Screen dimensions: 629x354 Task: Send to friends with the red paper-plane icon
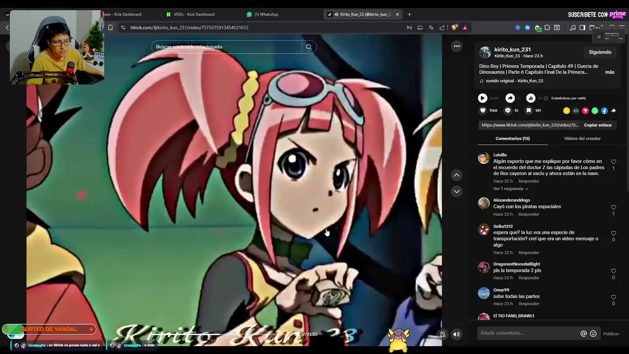pyautogui.click(x=585, y=111)
